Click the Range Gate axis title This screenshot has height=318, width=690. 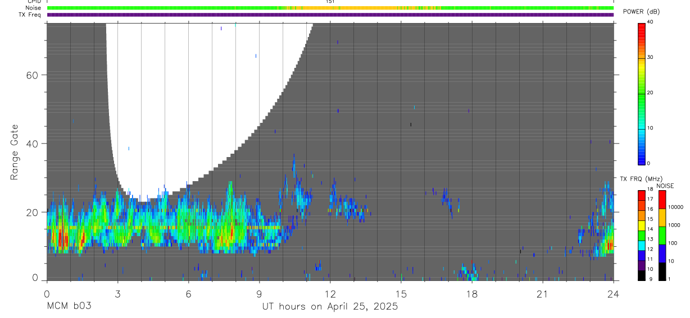click(14, 152)
